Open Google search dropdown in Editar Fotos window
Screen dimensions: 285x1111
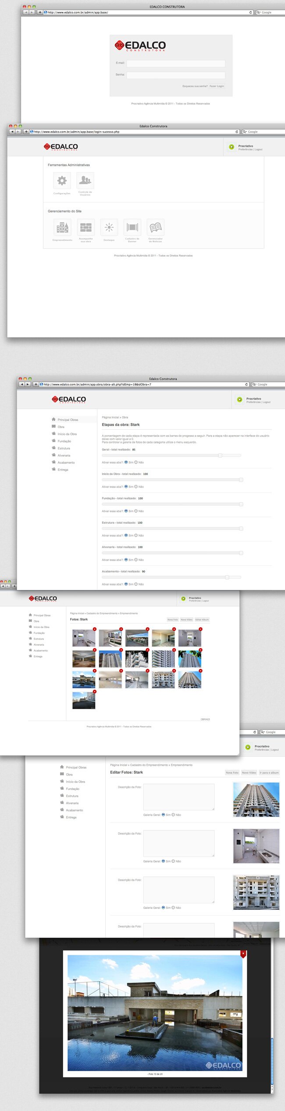coord(263,732)
